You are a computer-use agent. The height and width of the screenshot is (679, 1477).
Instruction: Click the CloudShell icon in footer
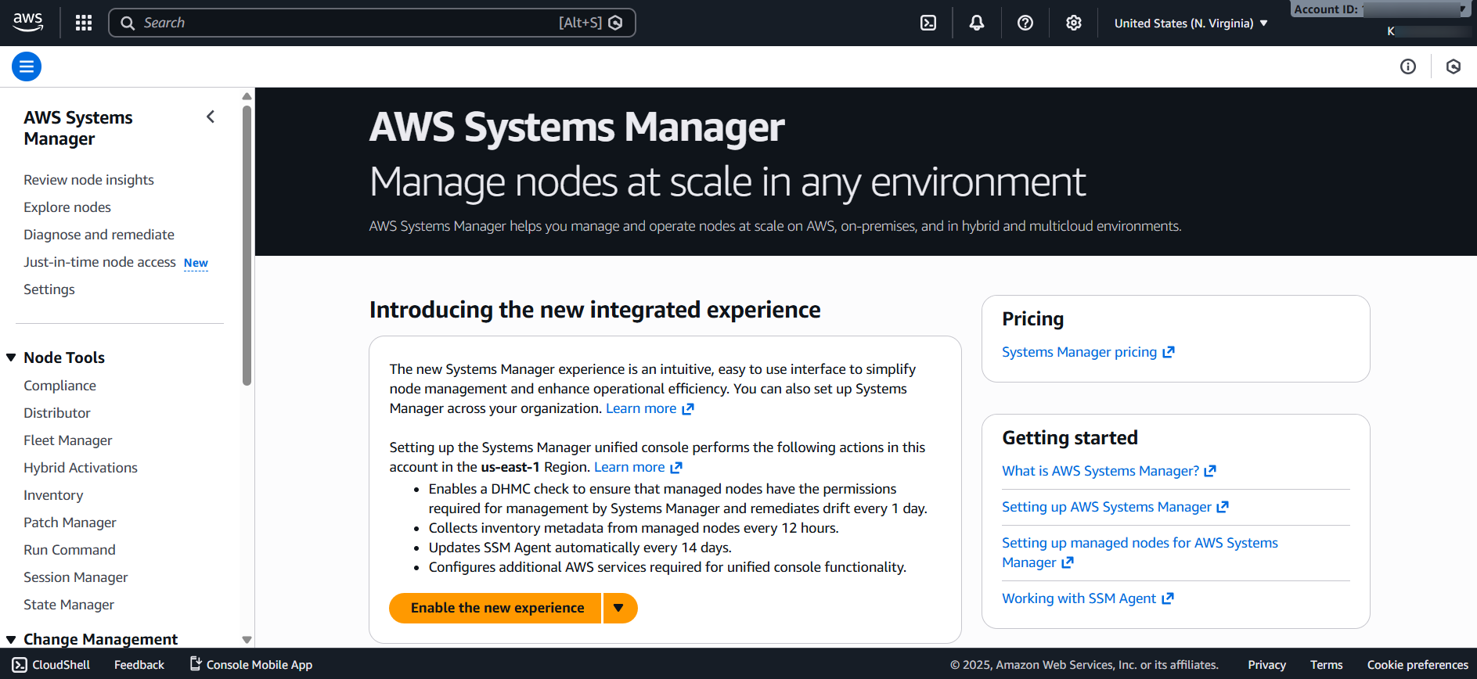20,665
